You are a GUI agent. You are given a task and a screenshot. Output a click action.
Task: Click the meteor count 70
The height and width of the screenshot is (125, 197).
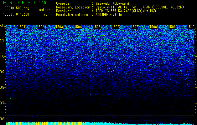click(45, 14)
